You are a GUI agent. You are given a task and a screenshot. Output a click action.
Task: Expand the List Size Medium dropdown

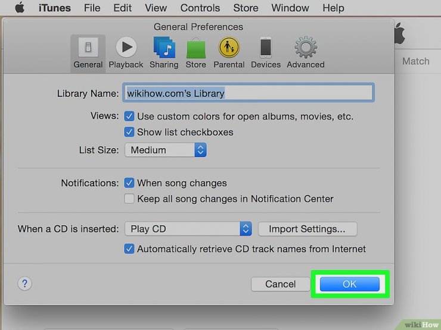[x=166, y=150]
